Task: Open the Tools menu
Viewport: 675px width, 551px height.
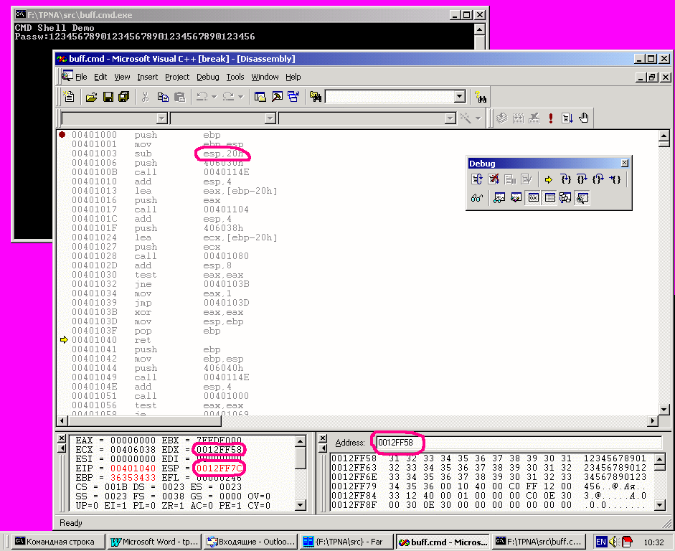Action: [235, 77]
